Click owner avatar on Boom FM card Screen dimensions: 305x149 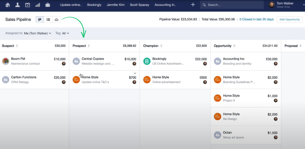[x=64, y=64]
